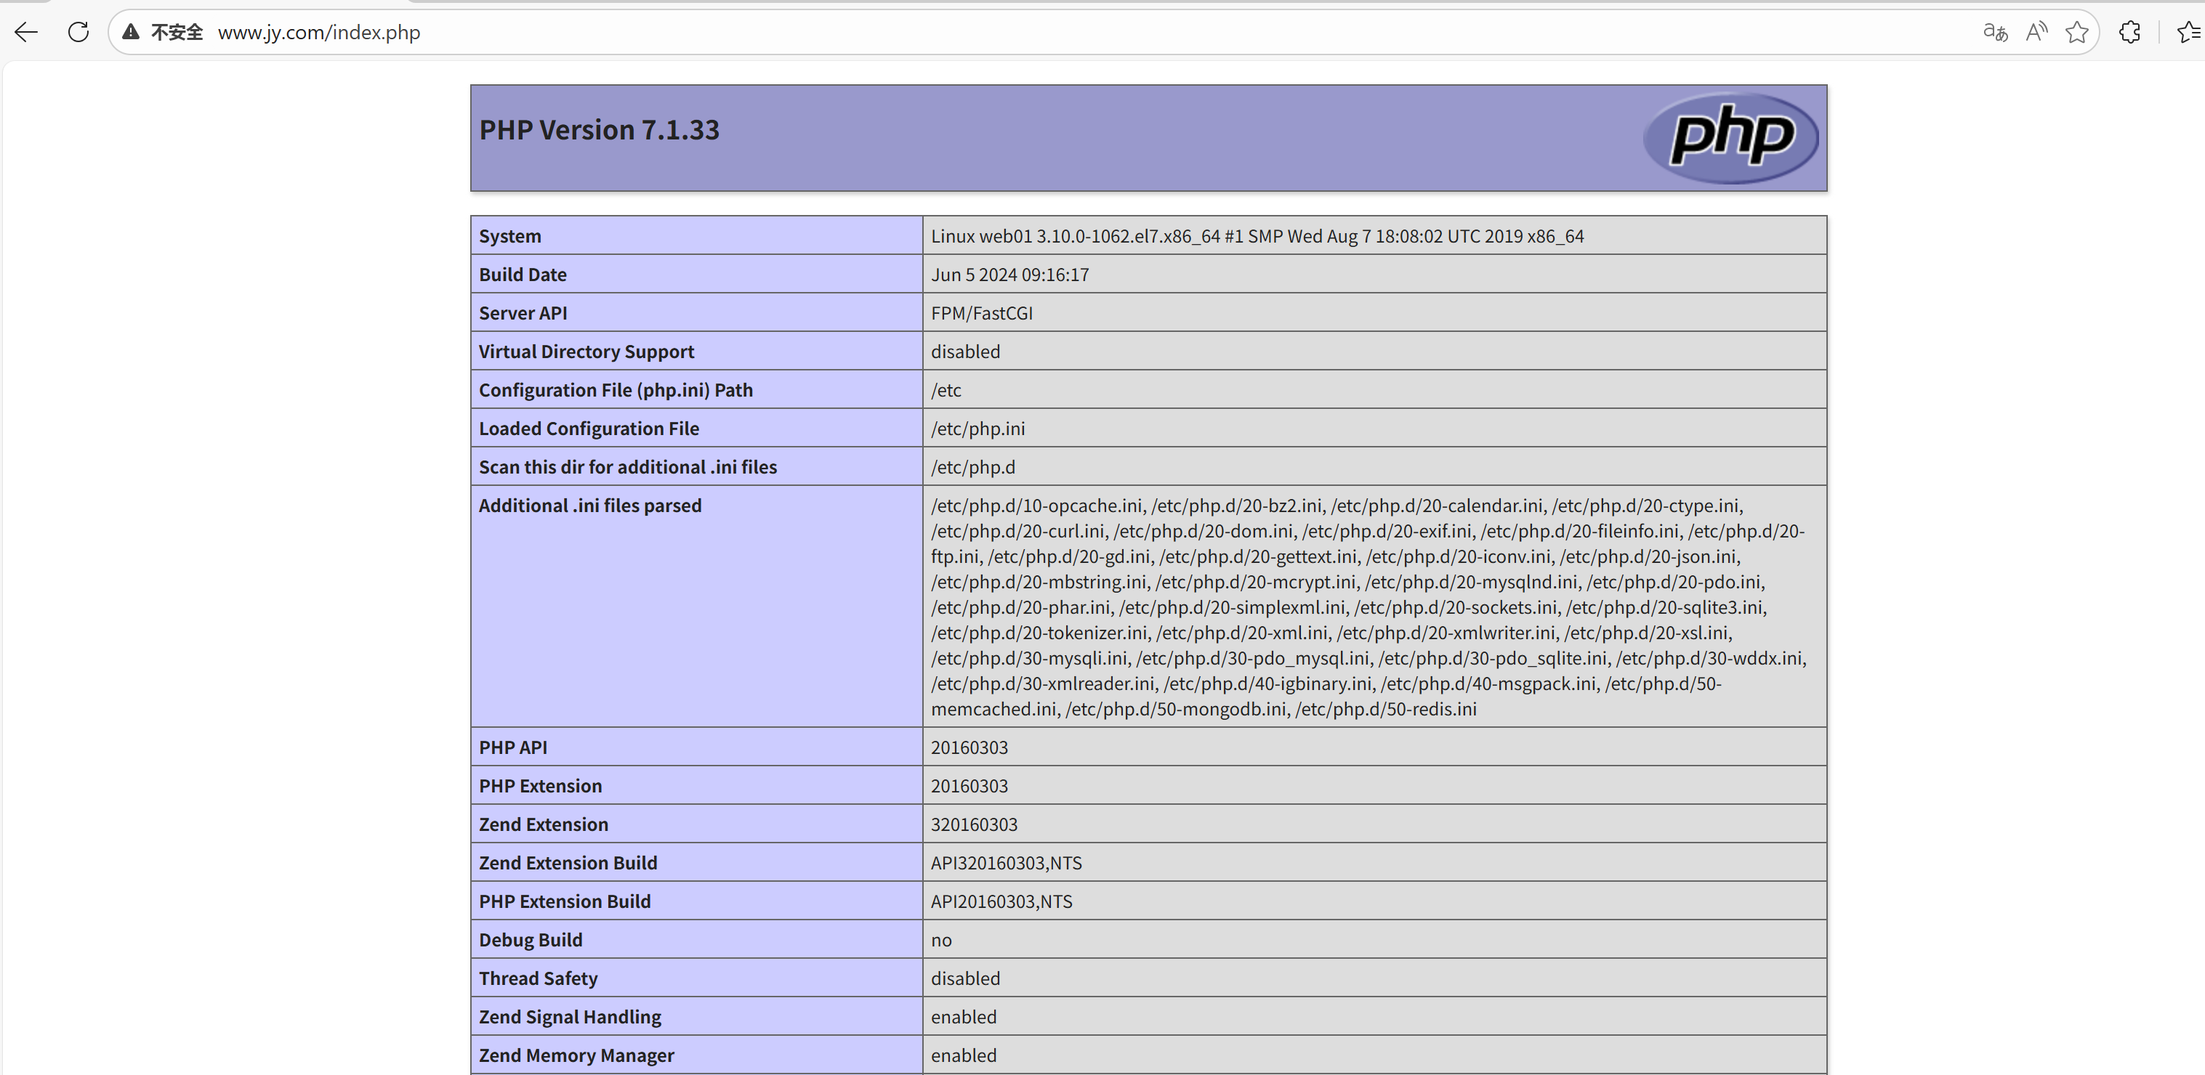Click the /etc/php.ini loaded configuration value

[977, 429]
